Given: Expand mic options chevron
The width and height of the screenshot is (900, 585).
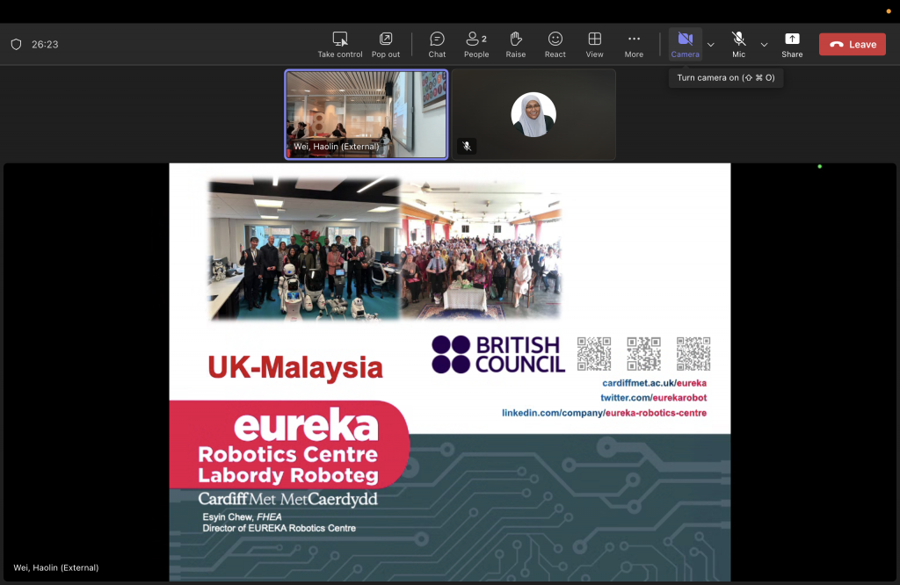Looking at the screenshot, I should point(764,45).
